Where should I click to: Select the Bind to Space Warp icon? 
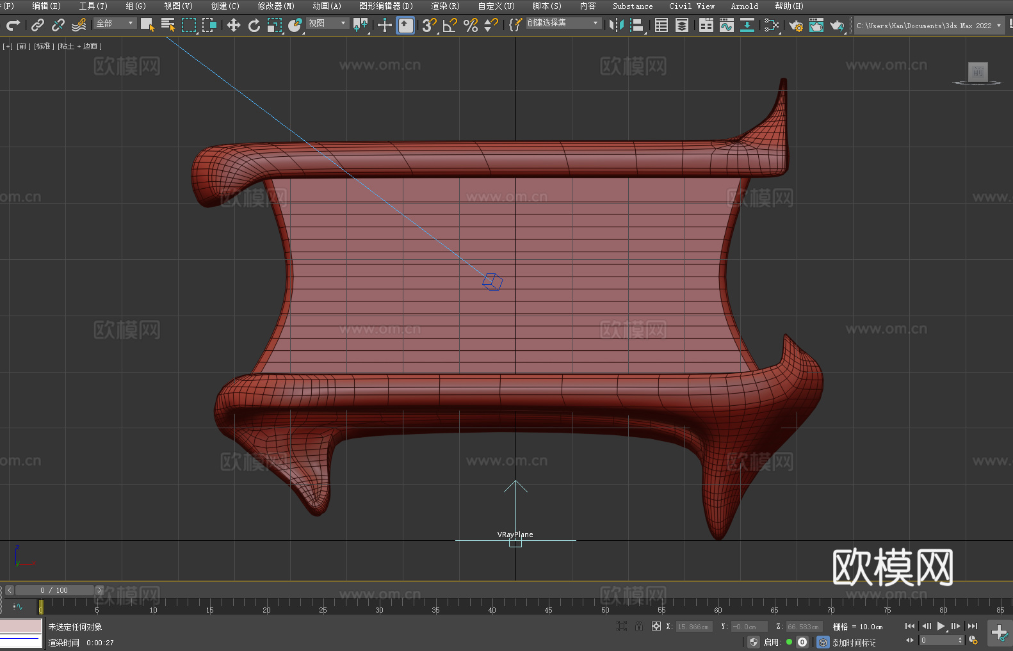coord(79,25)
